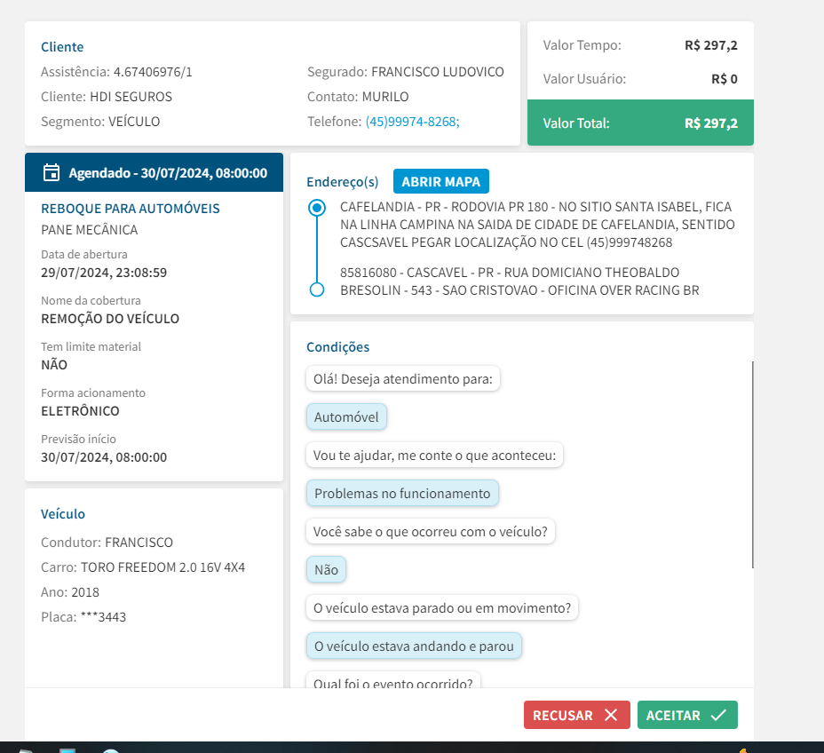Select the 'Problemas no funcionamento' answer chip
The height and width of the screenshot is (753, 824).
pos(402,493)
